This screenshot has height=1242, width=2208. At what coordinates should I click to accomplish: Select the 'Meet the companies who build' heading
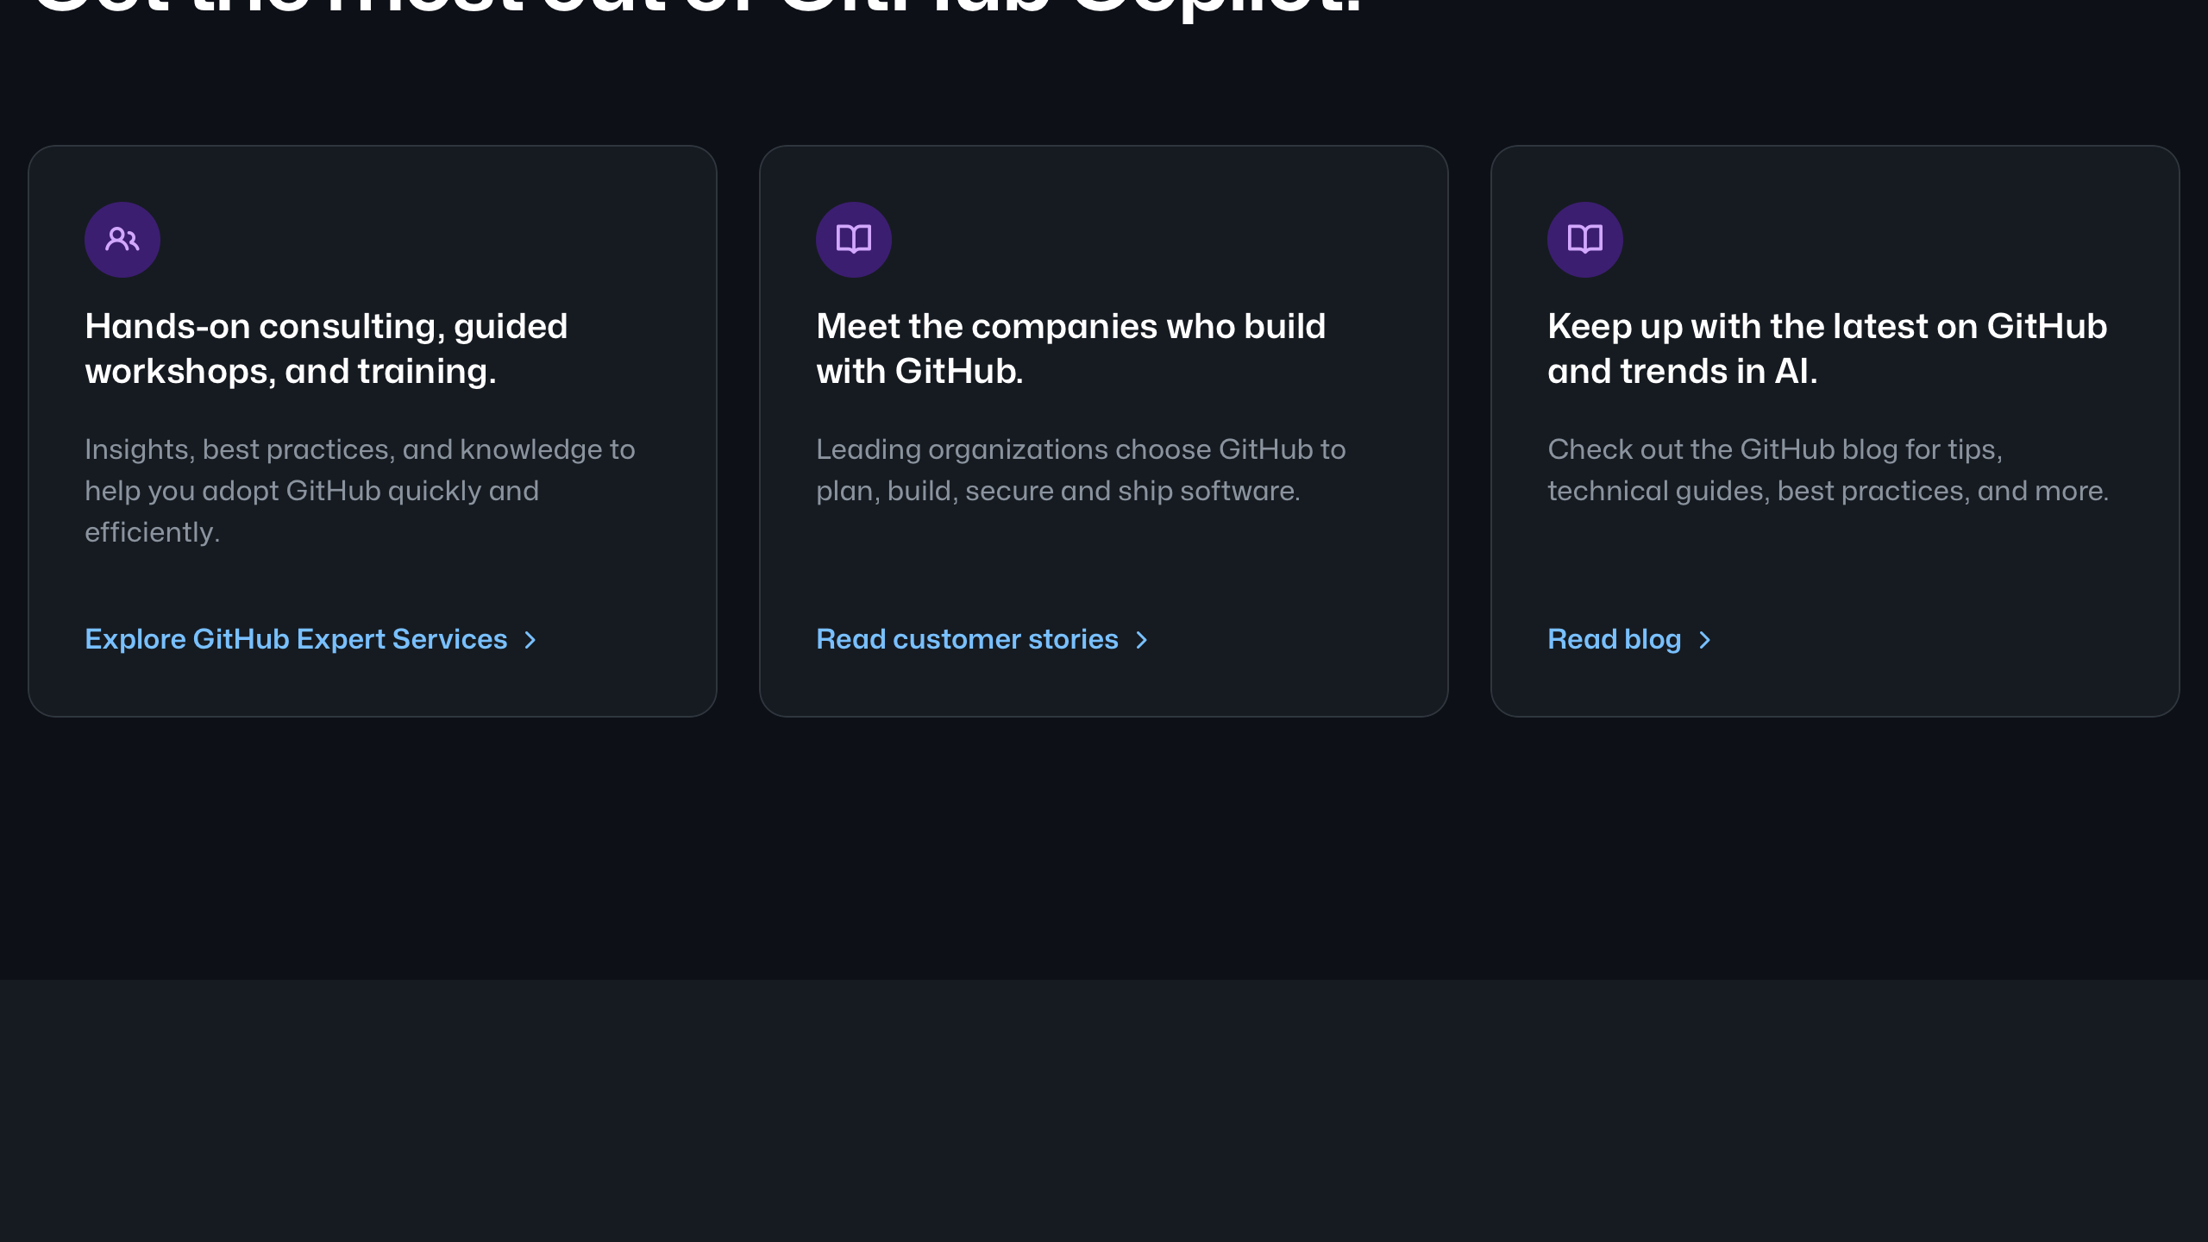pyautogui.click(x=1071, y=348)
